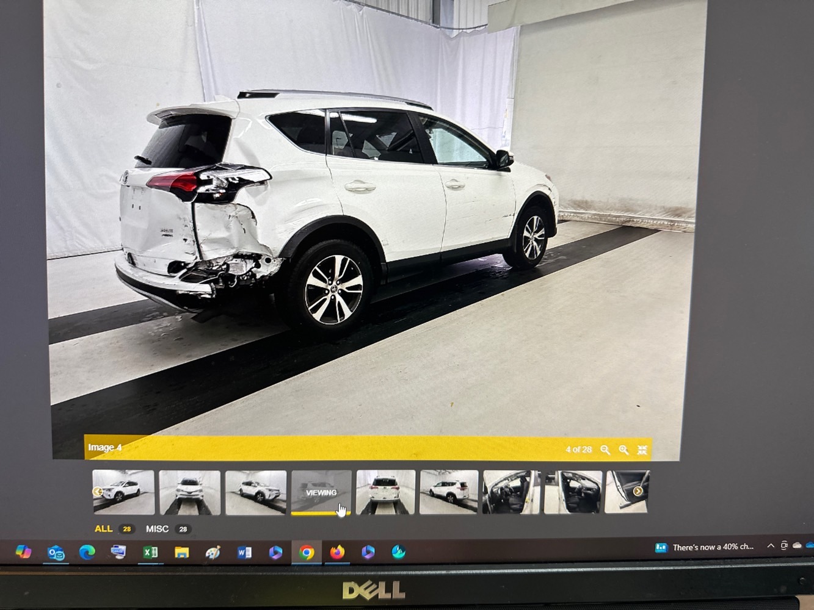The image size is (814, 610).
Task: Open Word from the taskbar
Action: [244, 553]
